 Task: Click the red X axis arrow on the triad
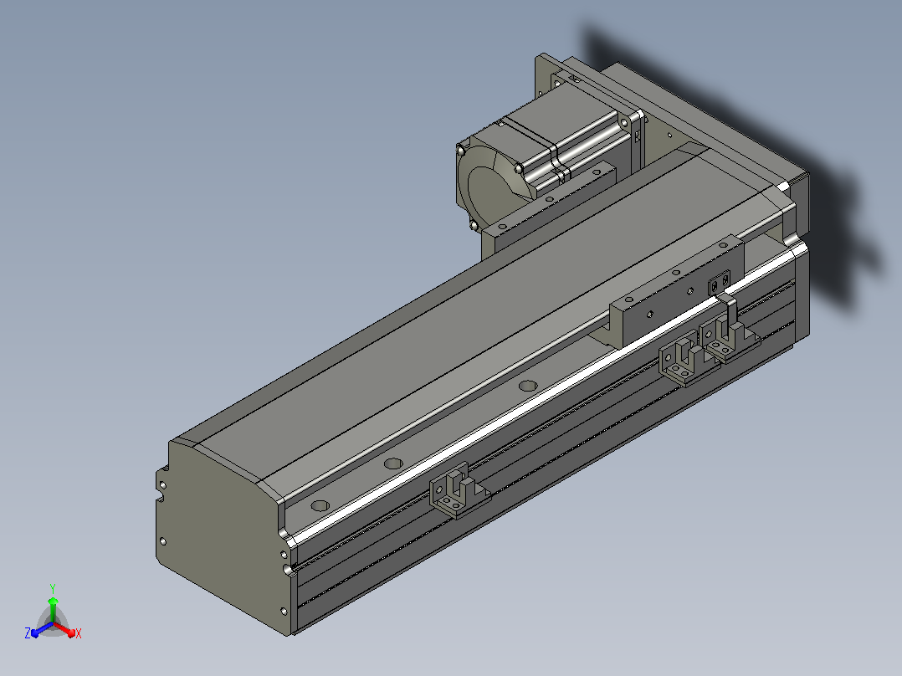(x=65, y=629)
